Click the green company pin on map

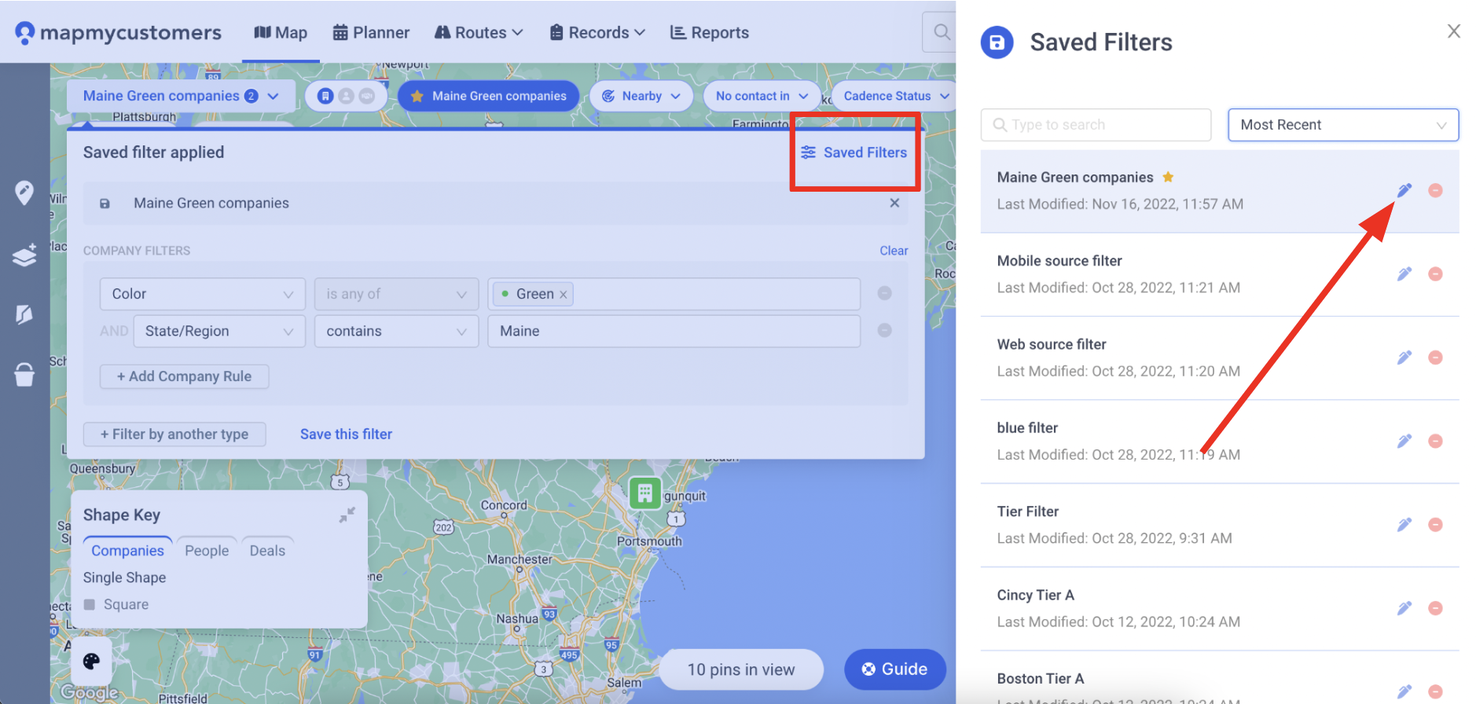pyautogui.click(x=645, y=493)
